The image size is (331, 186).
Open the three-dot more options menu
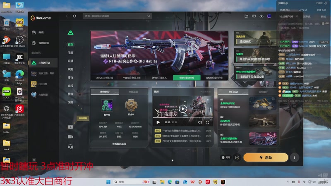295,157
